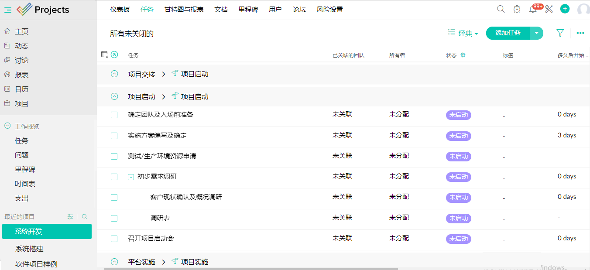Switch to the 文档 tab
Viewport: 590px width, 270px height.
pyautogui.click(x=221, y=10)
